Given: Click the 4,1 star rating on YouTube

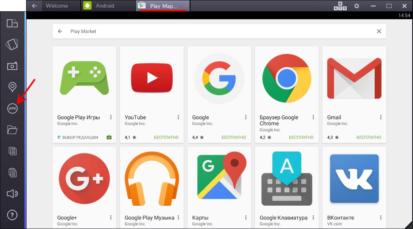Looking at the screenshot, I should (x=131, y=137).
